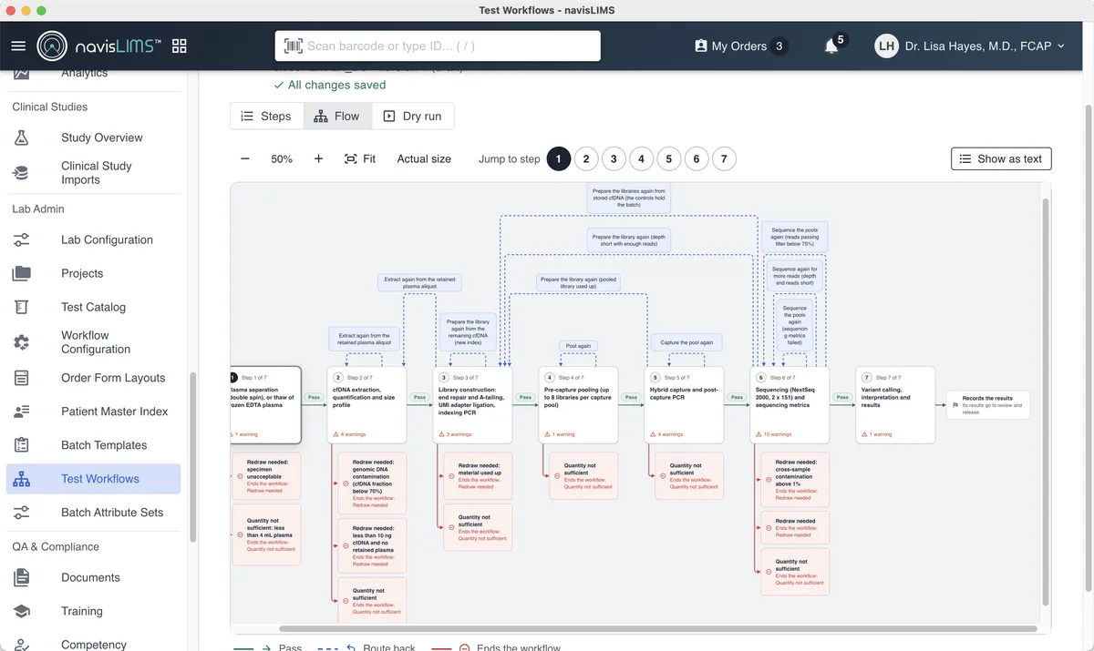This screenshot has width=1094, height=651.
Task: Select the Hybrid capture step 5 node
Action: point(684,405)
